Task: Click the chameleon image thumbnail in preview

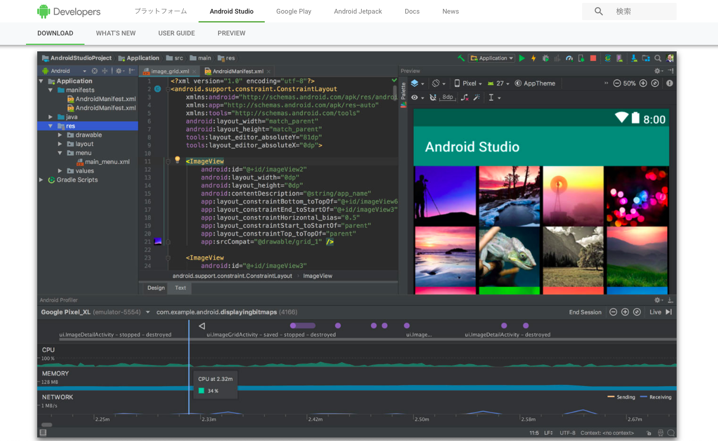Action: pos(509,256)
